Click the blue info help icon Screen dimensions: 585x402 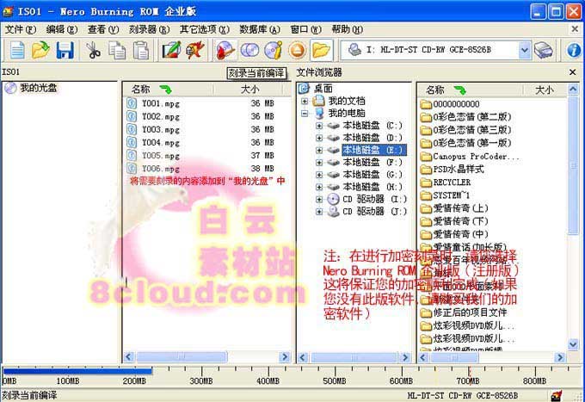574,50
